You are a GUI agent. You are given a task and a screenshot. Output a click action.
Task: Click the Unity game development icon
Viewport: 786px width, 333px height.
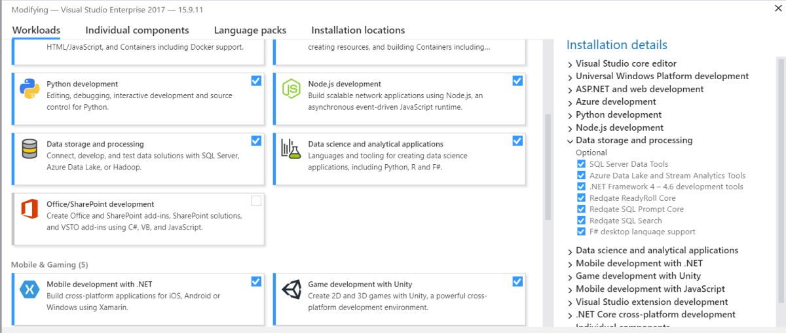coord(291,289)
